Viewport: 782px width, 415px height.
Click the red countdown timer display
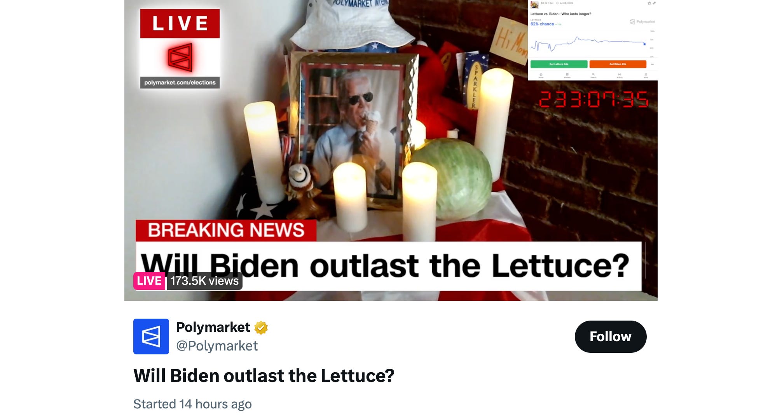pos(594,99)
